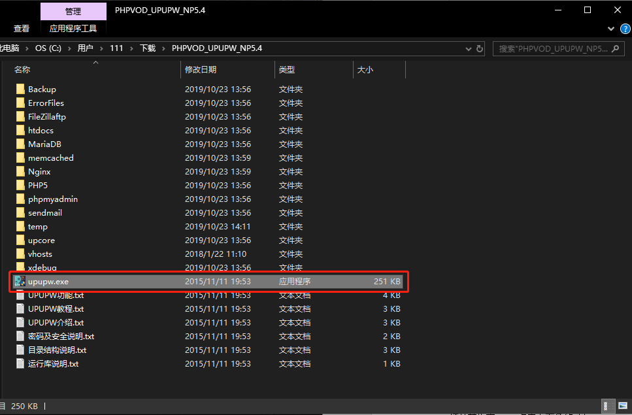Sort files by 修改日期 column
This screenshot has height=415, width=632.
click(x=201, y=70)
